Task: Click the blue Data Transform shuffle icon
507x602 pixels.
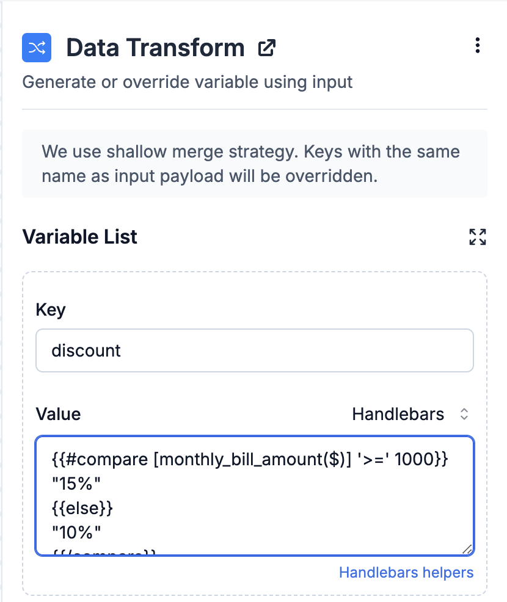Action: (37, 48)
